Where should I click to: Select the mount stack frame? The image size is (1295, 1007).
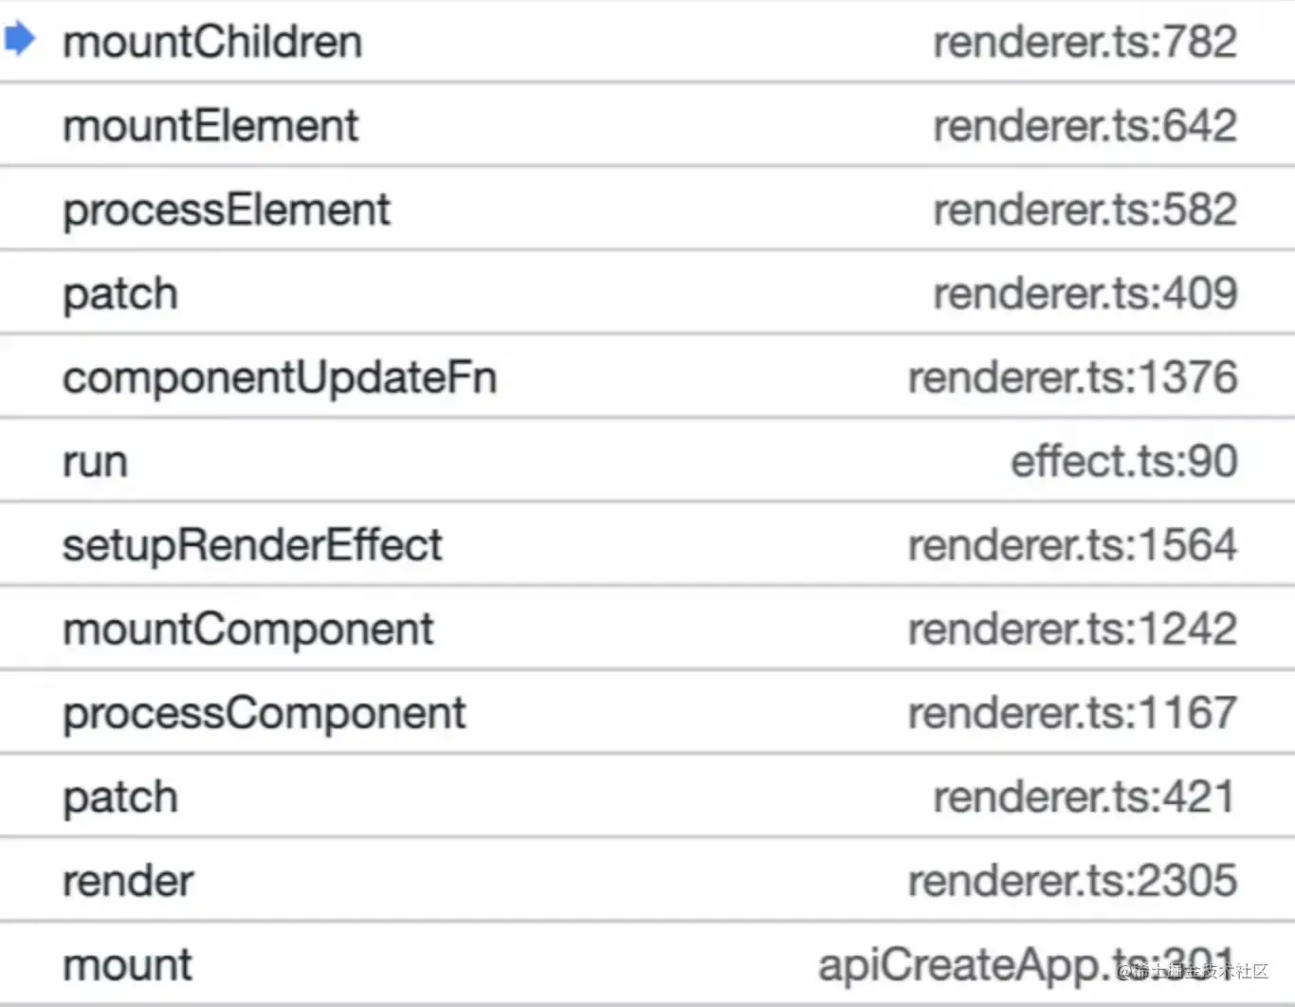[127, 965]
